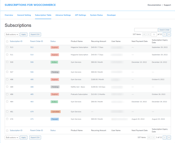Viewport: 175px width, 143px height.
Task: Open the top Bulk actions dropdown
Action: [12, 34]
